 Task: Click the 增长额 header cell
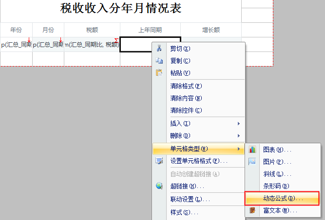tap(211, 30)
